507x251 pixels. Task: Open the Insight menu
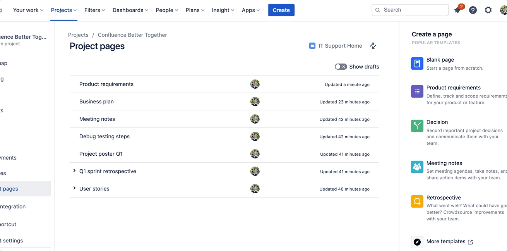[223, 10]
